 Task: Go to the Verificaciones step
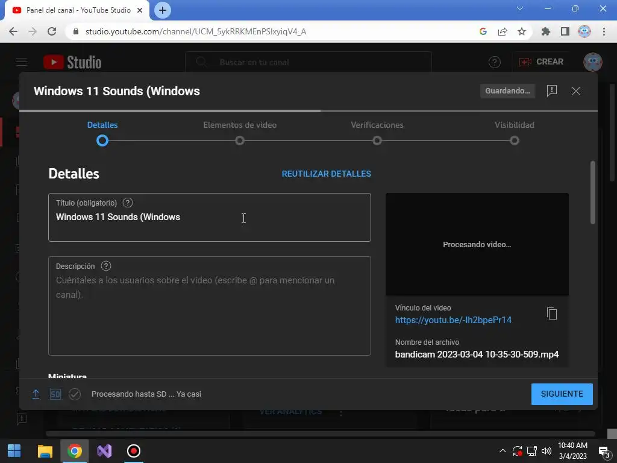377,133
